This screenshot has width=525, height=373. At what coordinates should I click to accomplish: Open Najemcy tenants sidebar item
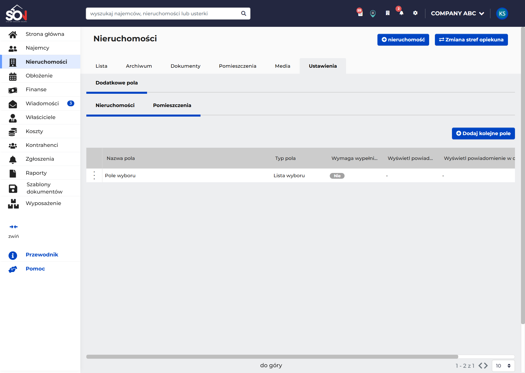(40, 48)
